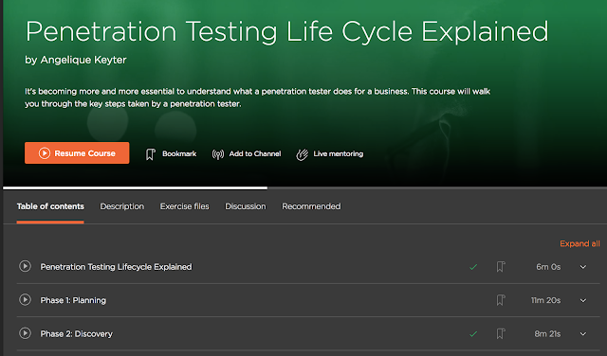Click the Expand all link
This screenshot has width=607, height=356.
tap(579, 244)
